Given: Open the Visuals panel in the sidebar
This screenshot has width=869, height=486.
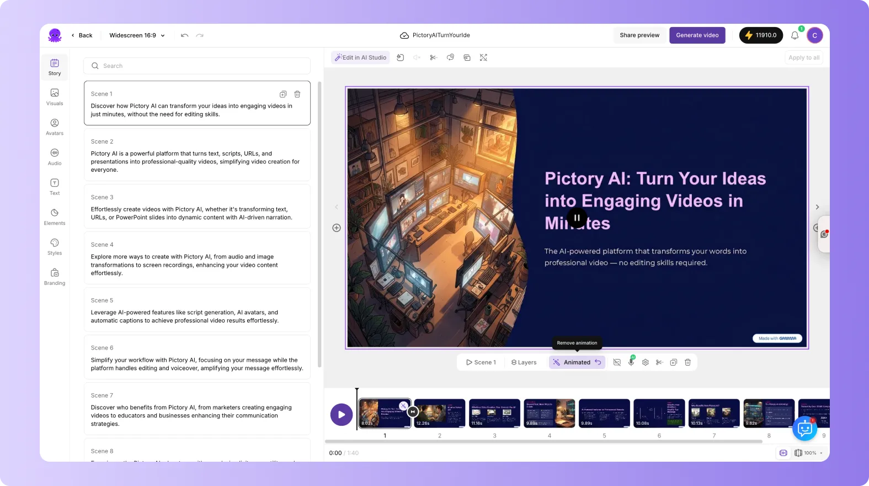Looking at the screenshot, I should [55, 97].
